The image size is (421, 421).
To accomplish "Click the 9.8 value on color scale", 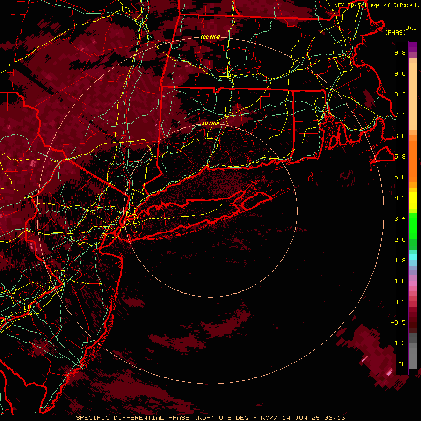I will pyautogui.click(x=400, y=52).
